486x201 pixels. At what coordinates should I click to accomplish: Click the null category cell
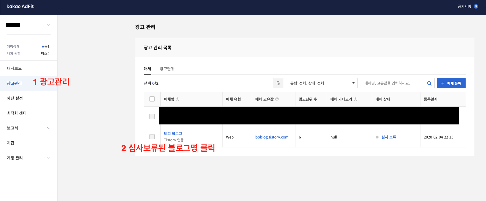click(334, 137)
